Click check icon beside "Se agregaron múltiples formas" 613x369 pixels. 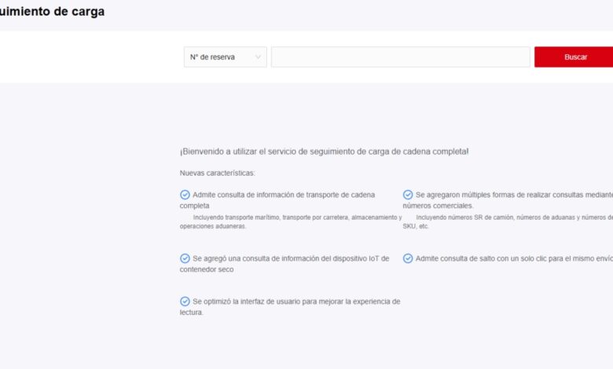[408, 195]
